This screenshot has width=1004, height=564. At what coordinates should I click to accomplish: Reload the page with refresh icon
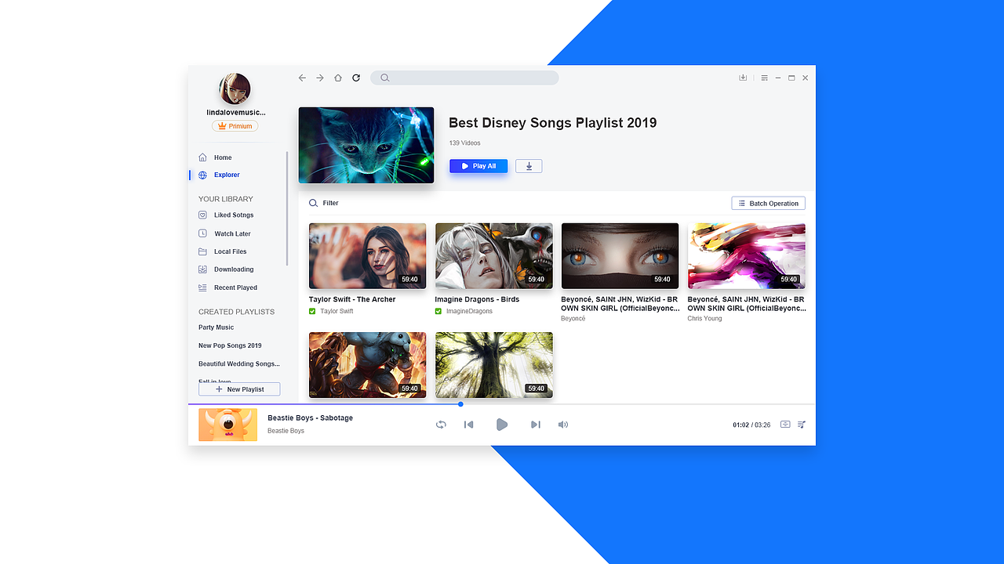click(x=356, y=78)
